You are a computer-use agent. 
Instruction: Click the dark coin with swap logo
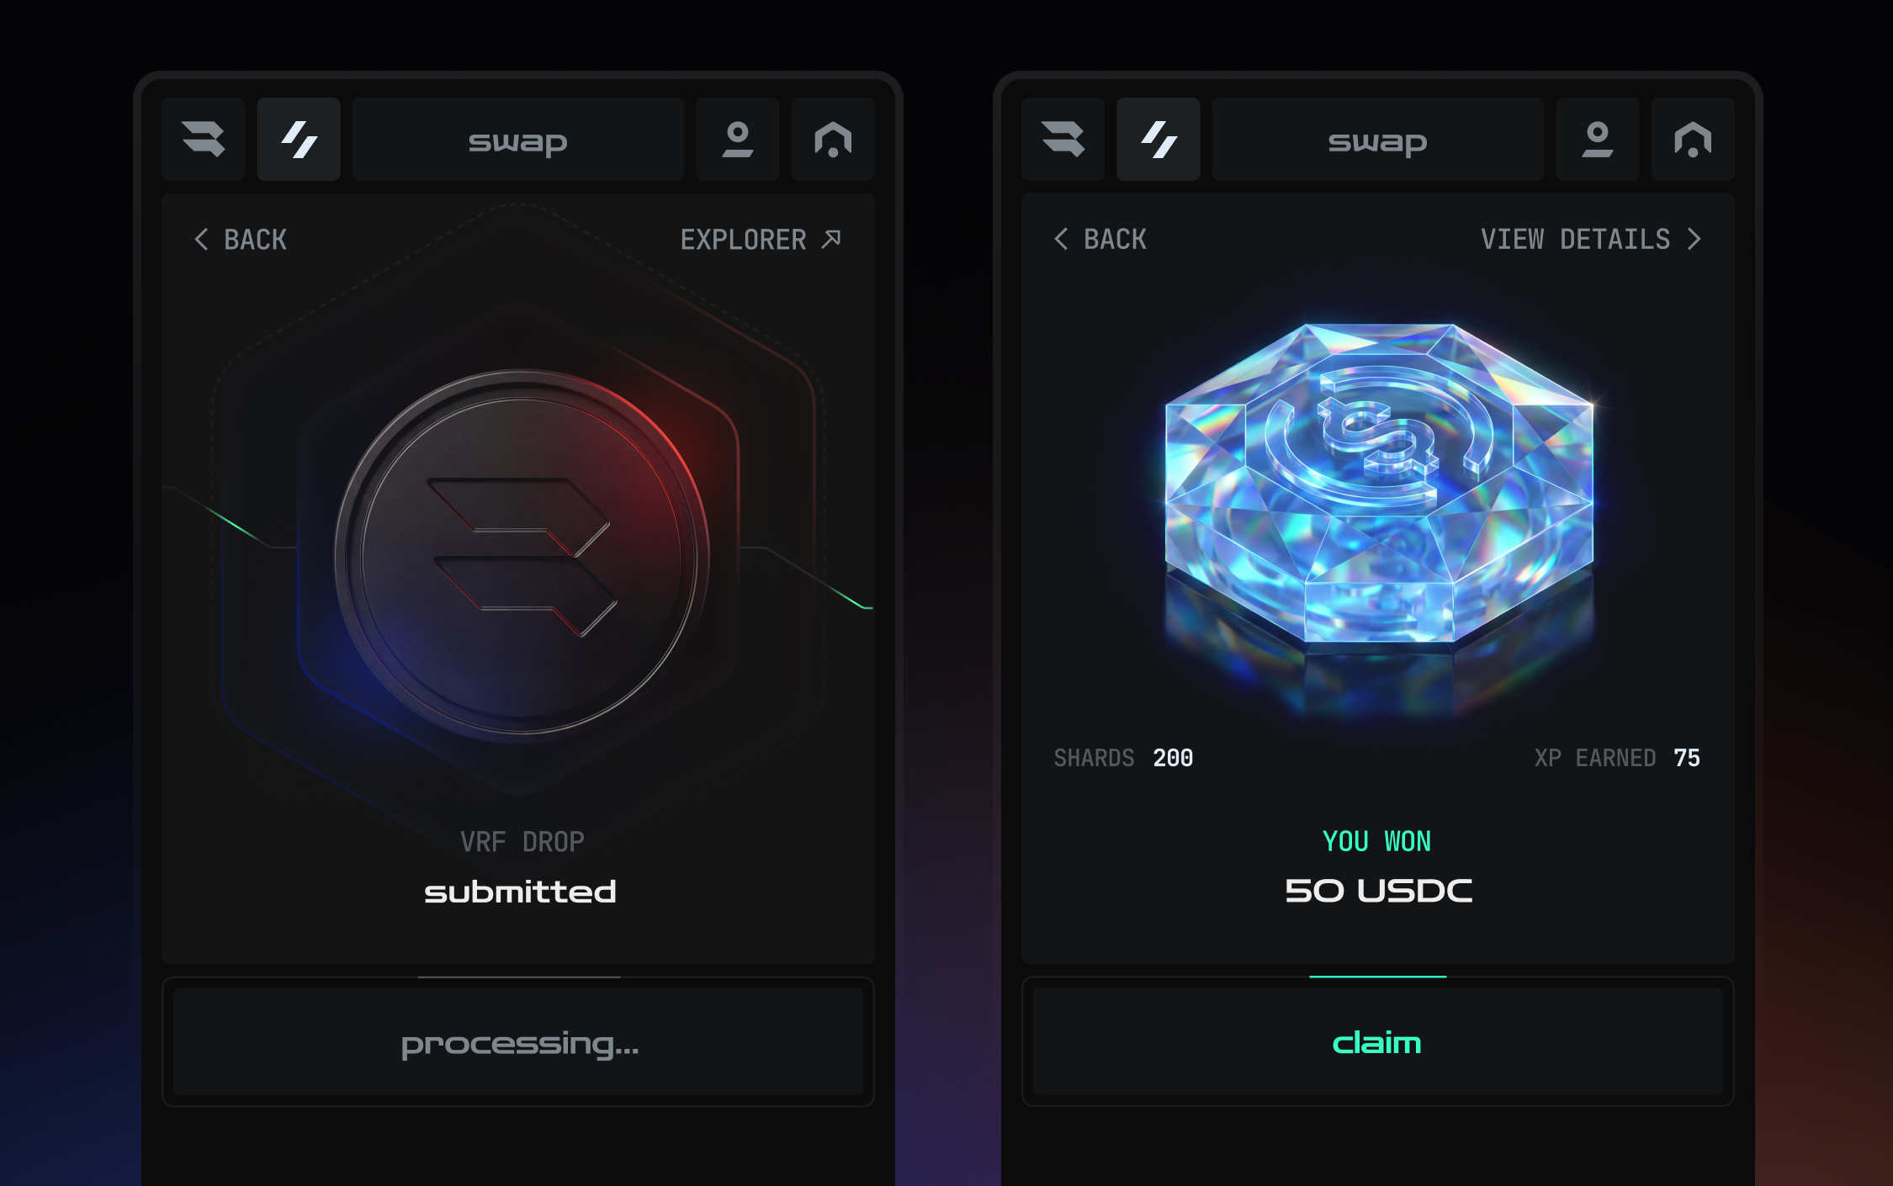tap(522, 553)
